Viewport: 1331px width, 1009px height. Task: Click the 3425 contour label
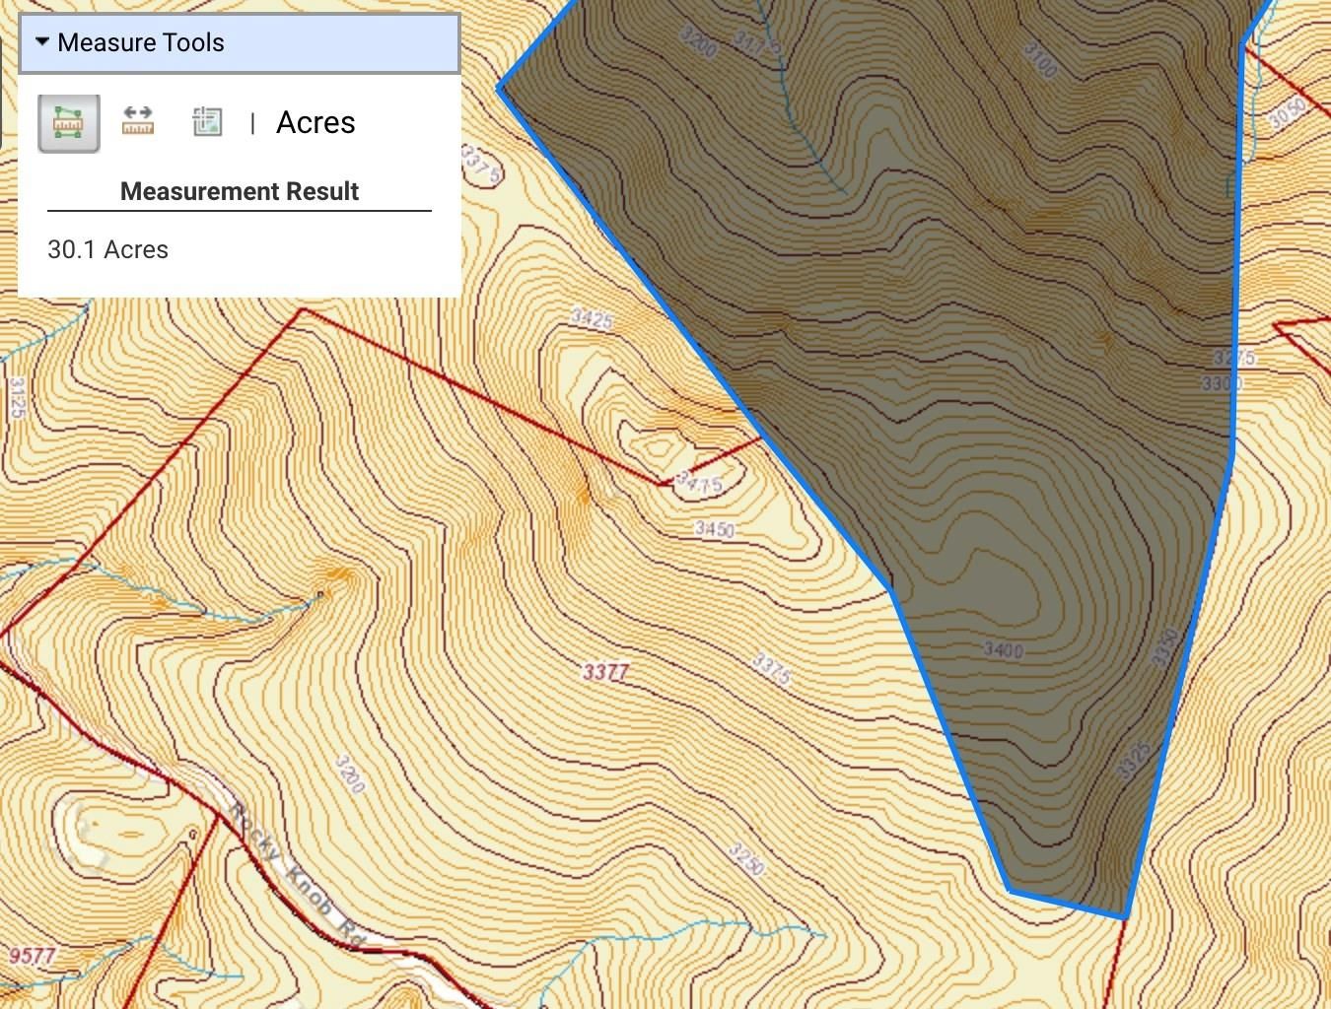point(592,318)
